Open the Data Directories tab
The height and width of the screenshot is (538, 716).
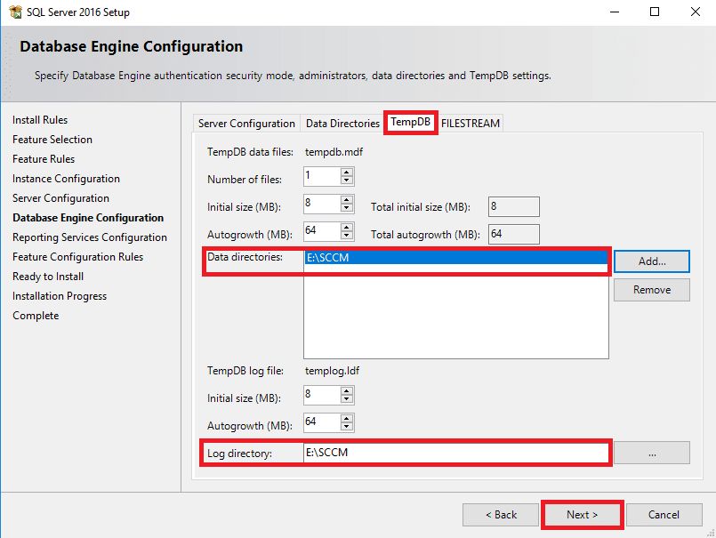(x=342, y=124)
